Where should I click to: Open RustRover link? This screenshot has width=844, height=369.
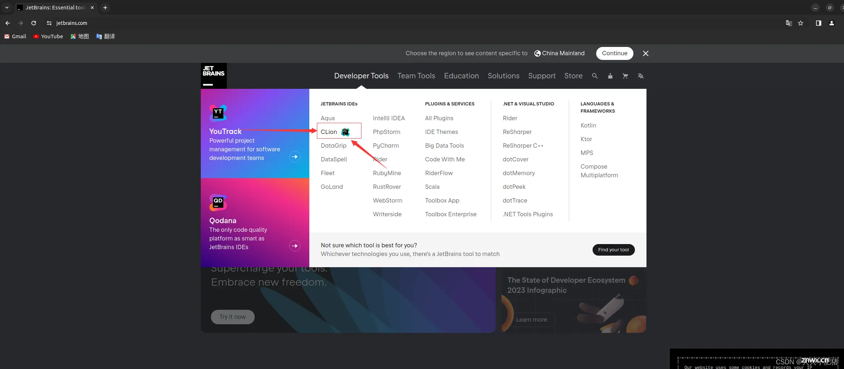tap(387, 187)
